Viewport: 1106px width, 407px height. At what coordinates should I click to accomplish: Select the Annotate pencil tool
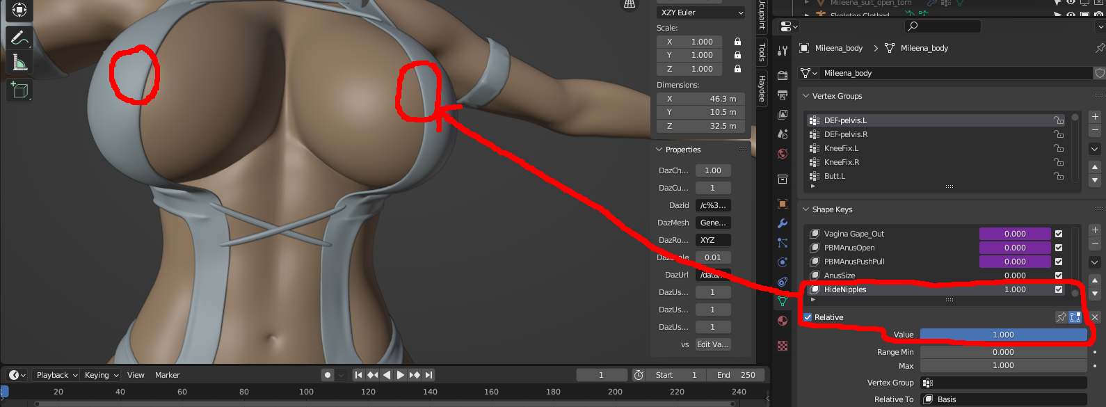[19, 37]
